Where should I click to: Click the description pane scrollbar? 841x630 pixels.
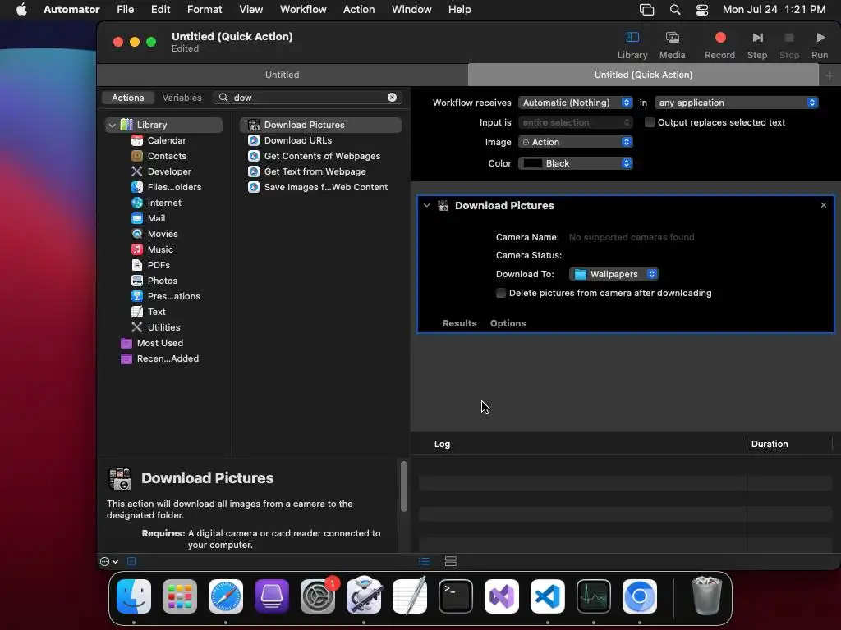pyautogui.click(x=404, y=486)
